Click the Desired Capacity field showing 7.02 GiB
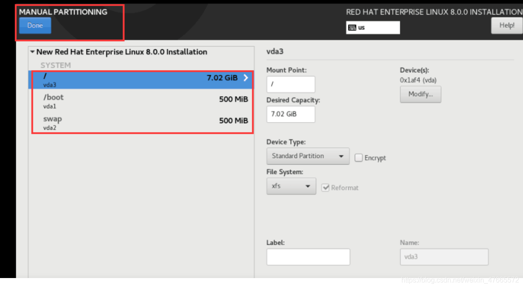 [x=291, y=114]
